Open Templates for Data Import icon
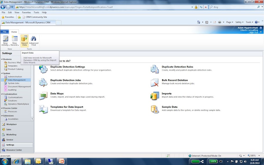 (x=43, y=109)
